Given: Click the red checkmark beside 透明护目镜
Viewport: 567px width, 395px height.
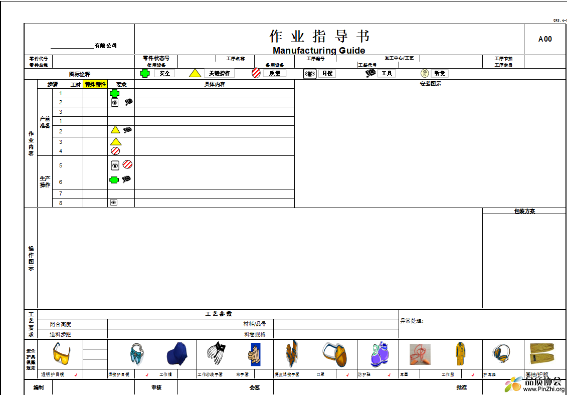Looking at the screenshot, I should (x=76, y=375).
